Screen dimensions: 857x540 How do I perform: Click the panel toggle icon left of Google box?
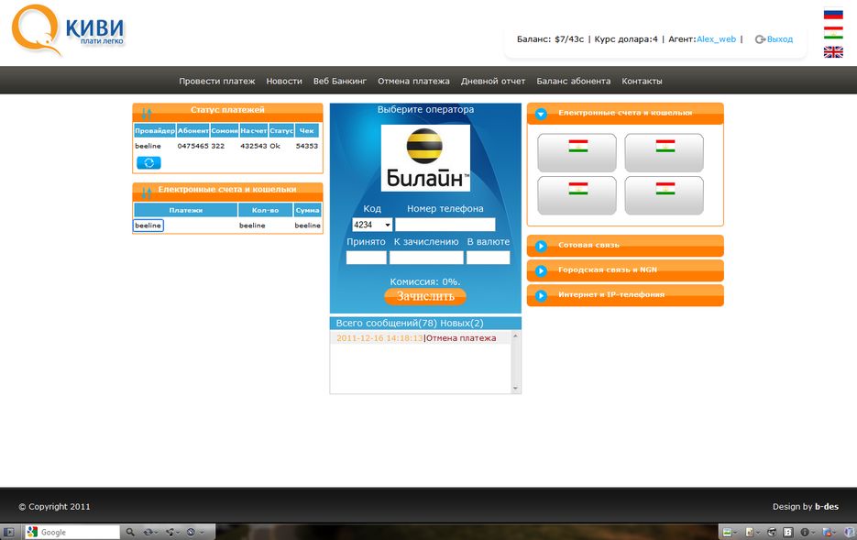pyautogui.click(x=8, y=532)
